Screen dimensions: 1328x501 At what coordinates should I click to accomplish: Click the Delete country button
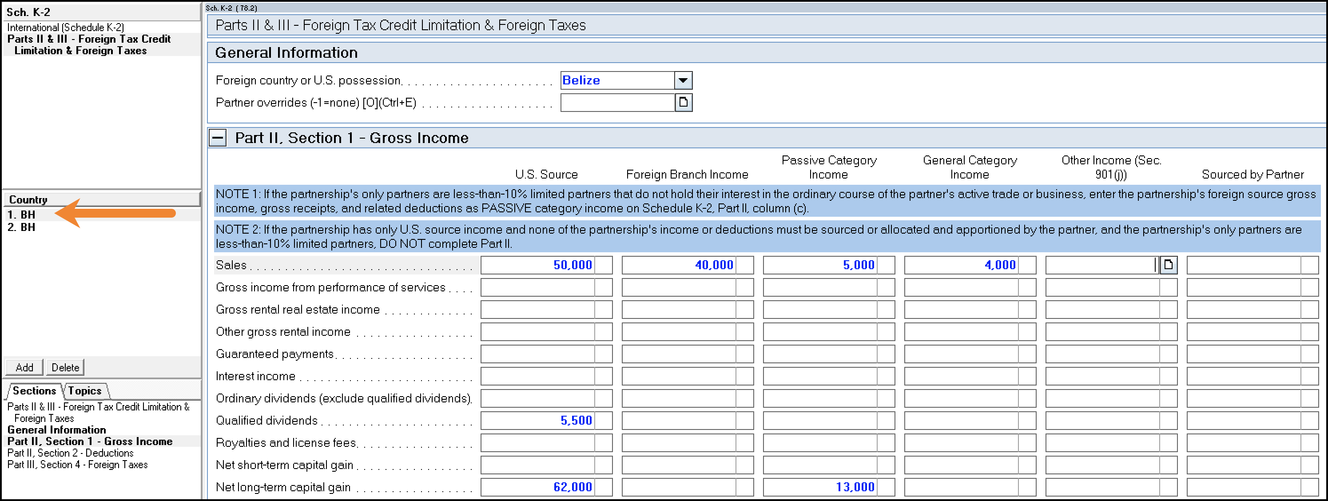[65, 367]
